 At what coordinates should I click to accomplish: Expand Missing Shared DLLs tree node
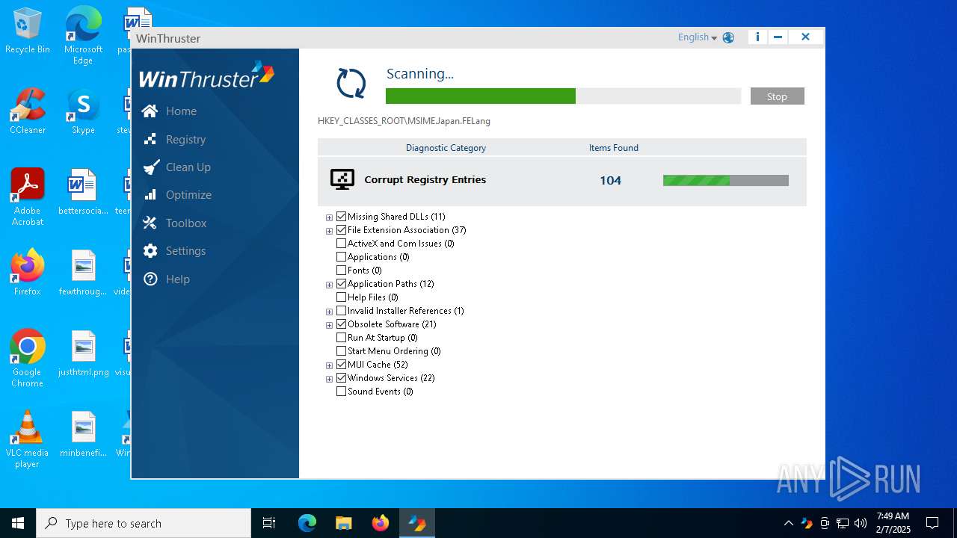point(329,217)
